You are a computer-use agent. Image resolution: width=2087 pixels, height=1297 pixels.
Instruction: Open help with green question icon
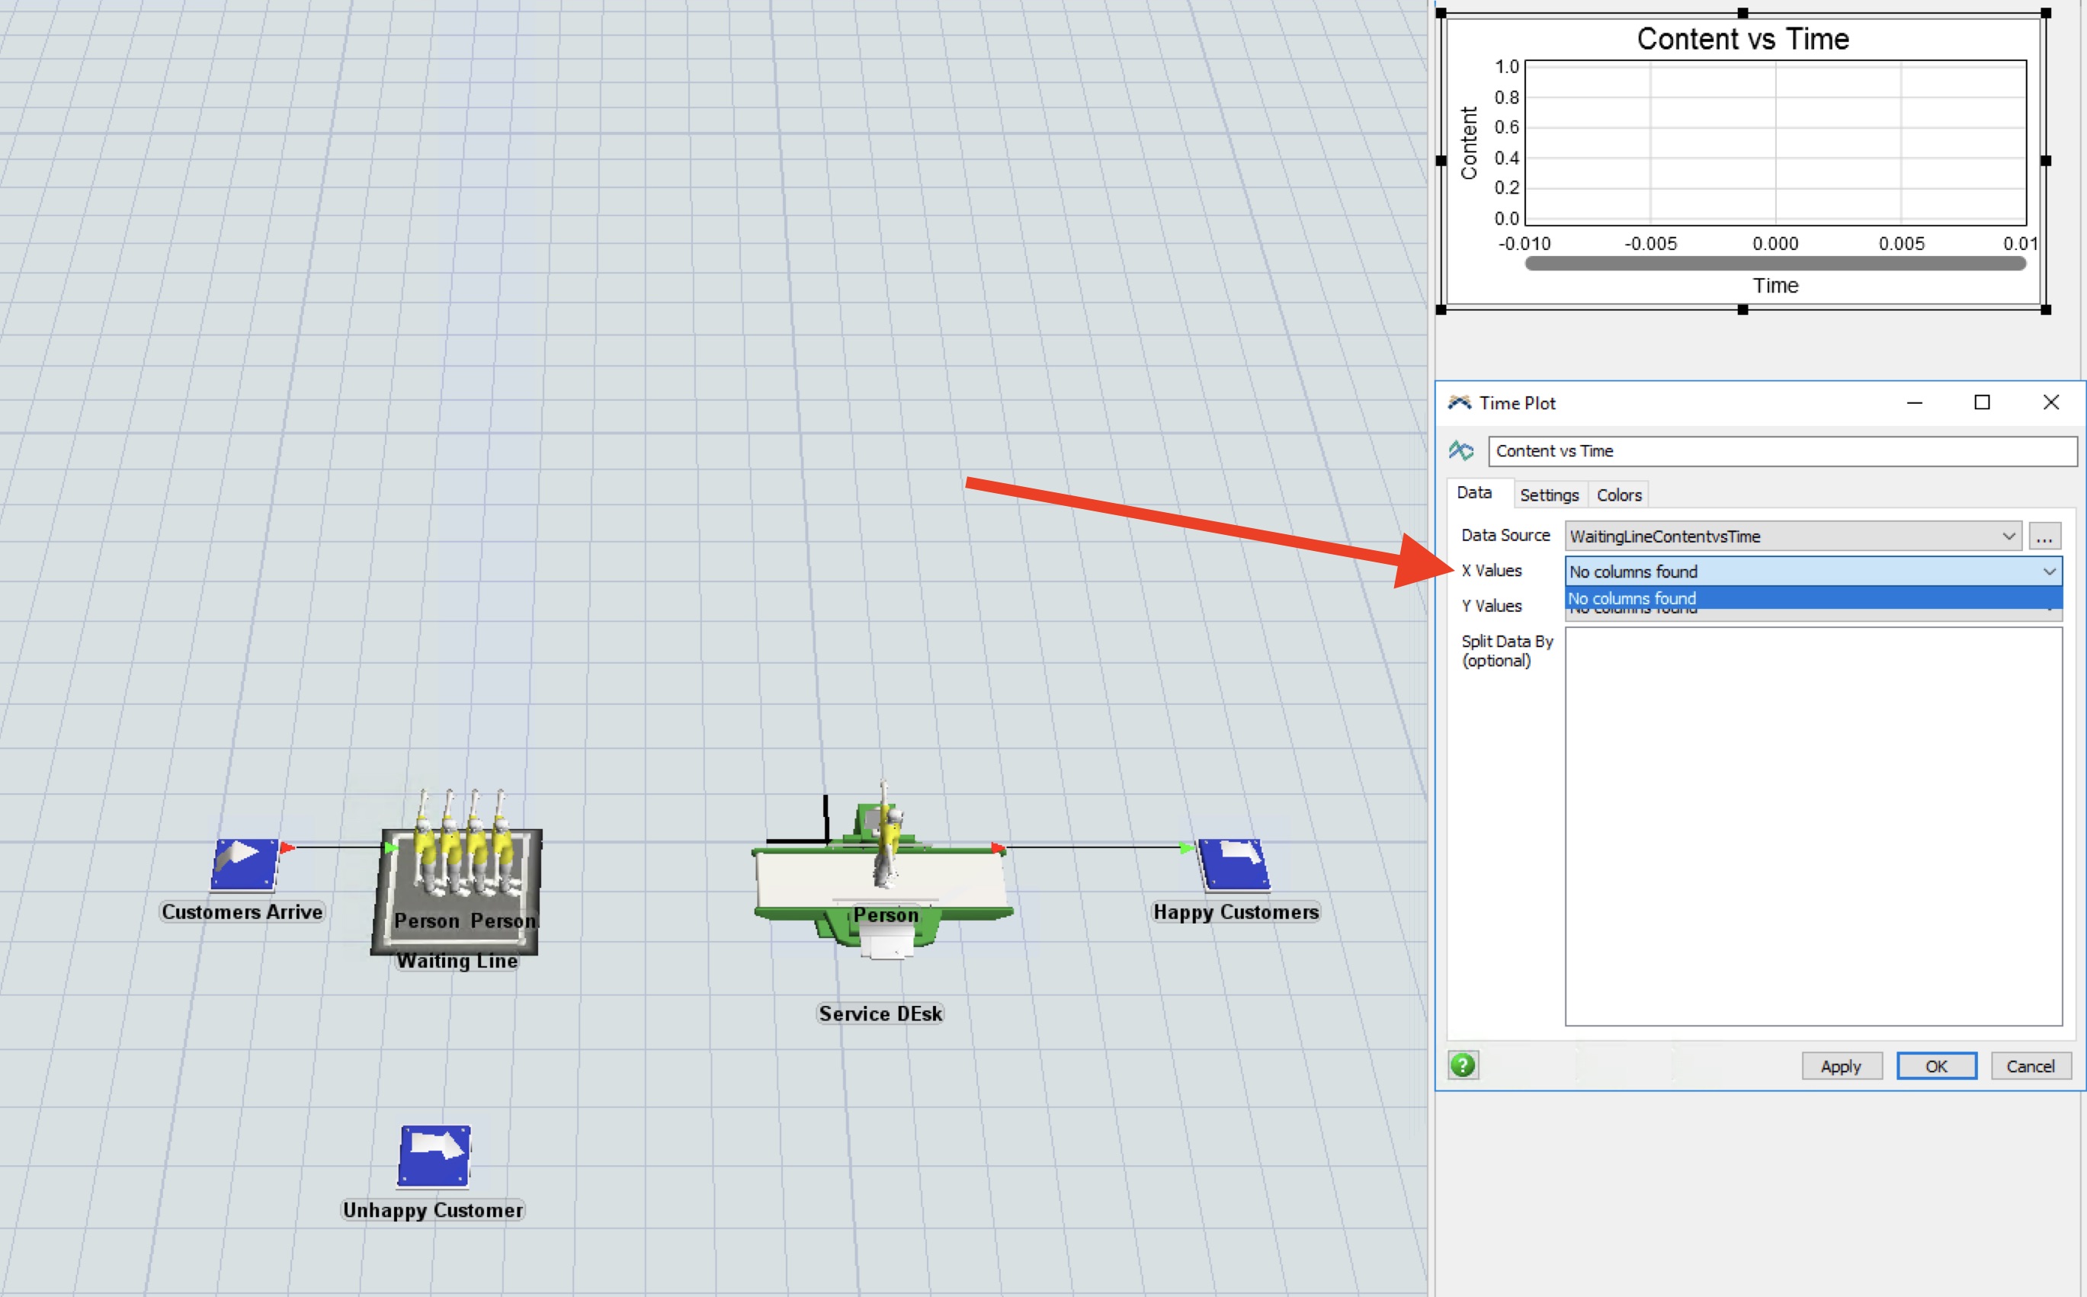1463,1065
